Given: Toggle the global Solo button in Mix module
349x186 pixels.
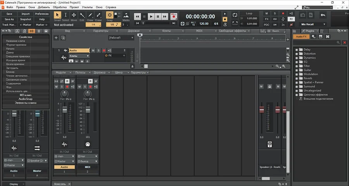Looking at the screenshot, I should point(275,13).
